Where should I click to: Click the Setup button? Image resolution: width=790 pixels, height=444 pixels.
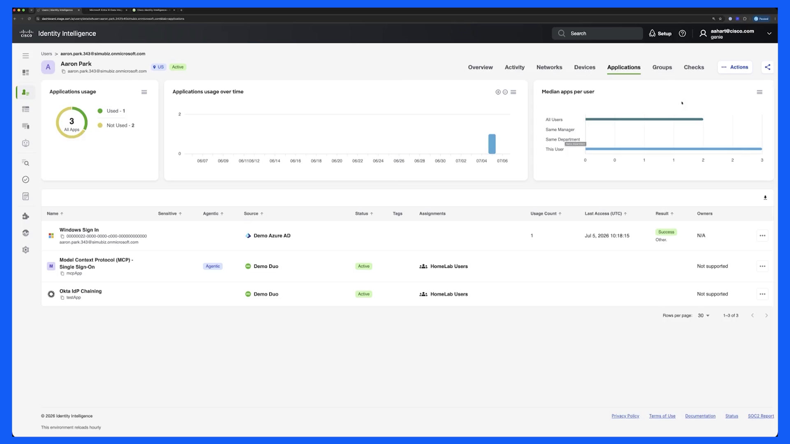(660, 34)
